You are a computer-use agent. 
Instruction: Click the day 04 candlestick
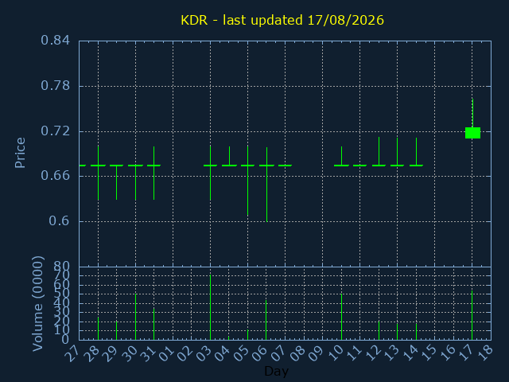point(230,156)
